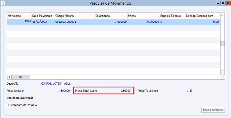This screenshot has height=118, width=231.
Task: Maximize the Pesquisa de Movimentos window
Action: point(223,3)
